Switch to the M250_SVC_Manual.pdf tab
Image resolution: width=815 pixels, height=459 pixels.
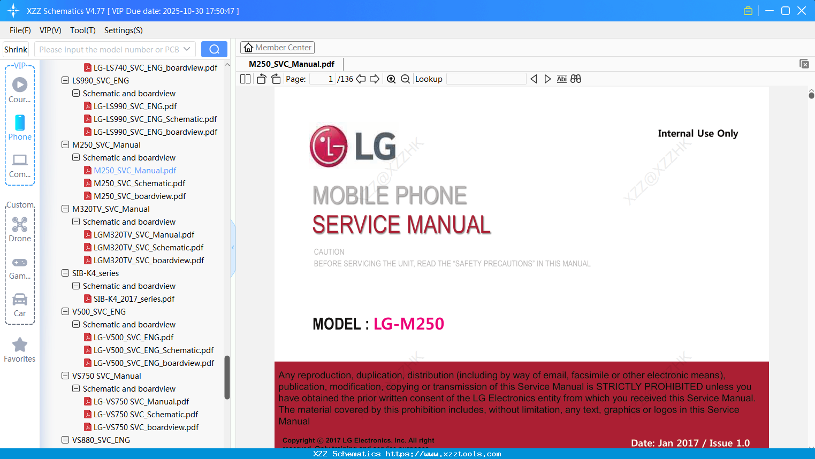click(x=291, y=64)
